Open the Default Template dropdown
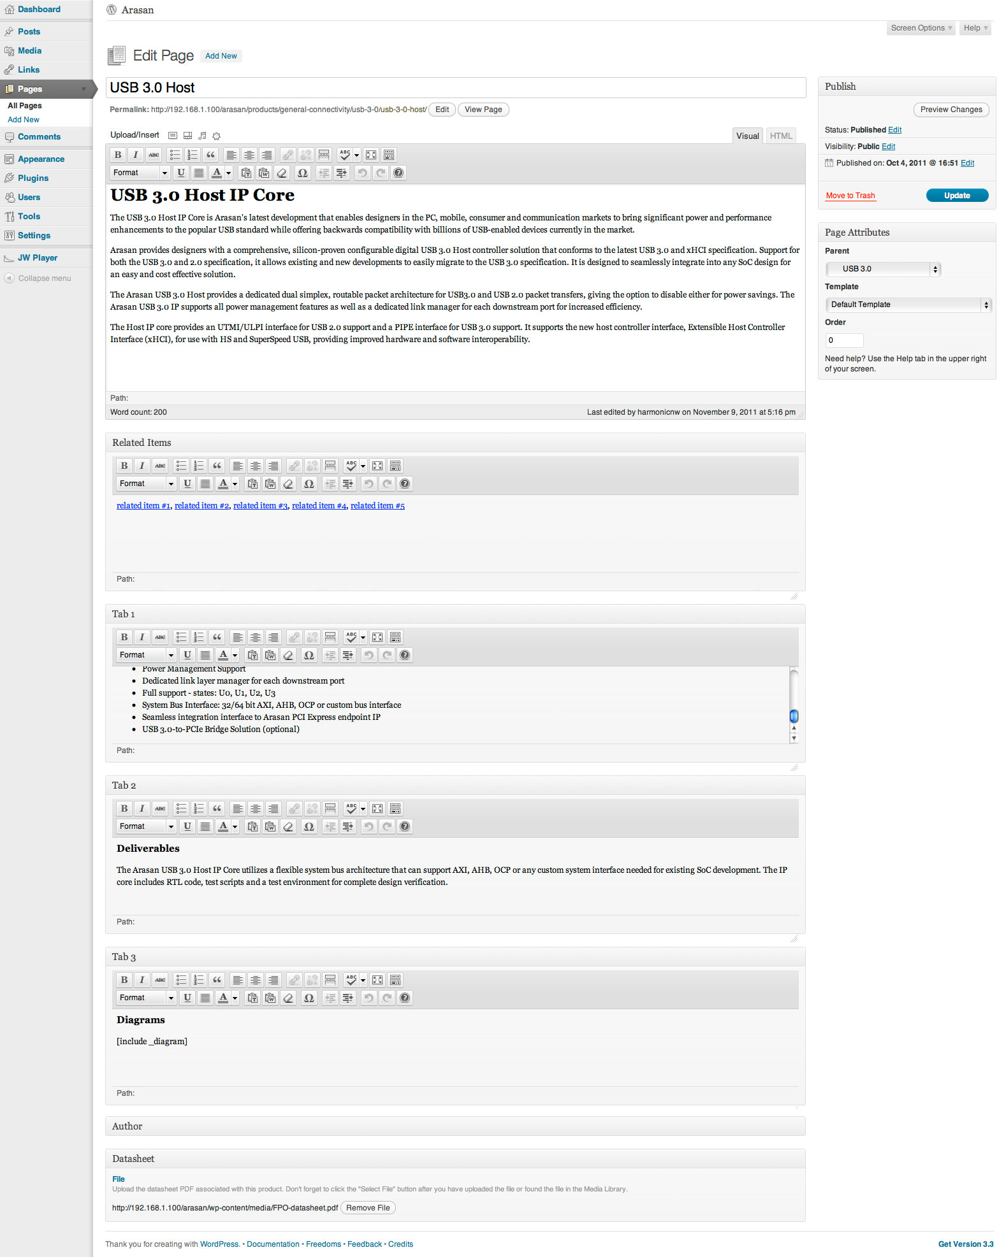 (908, 305)
